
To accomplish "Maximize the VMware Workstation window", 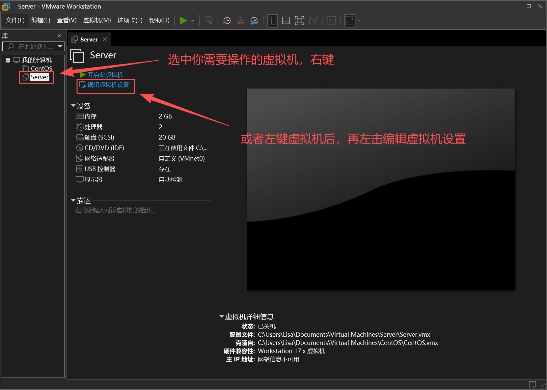I will click(x=529, y=6).
